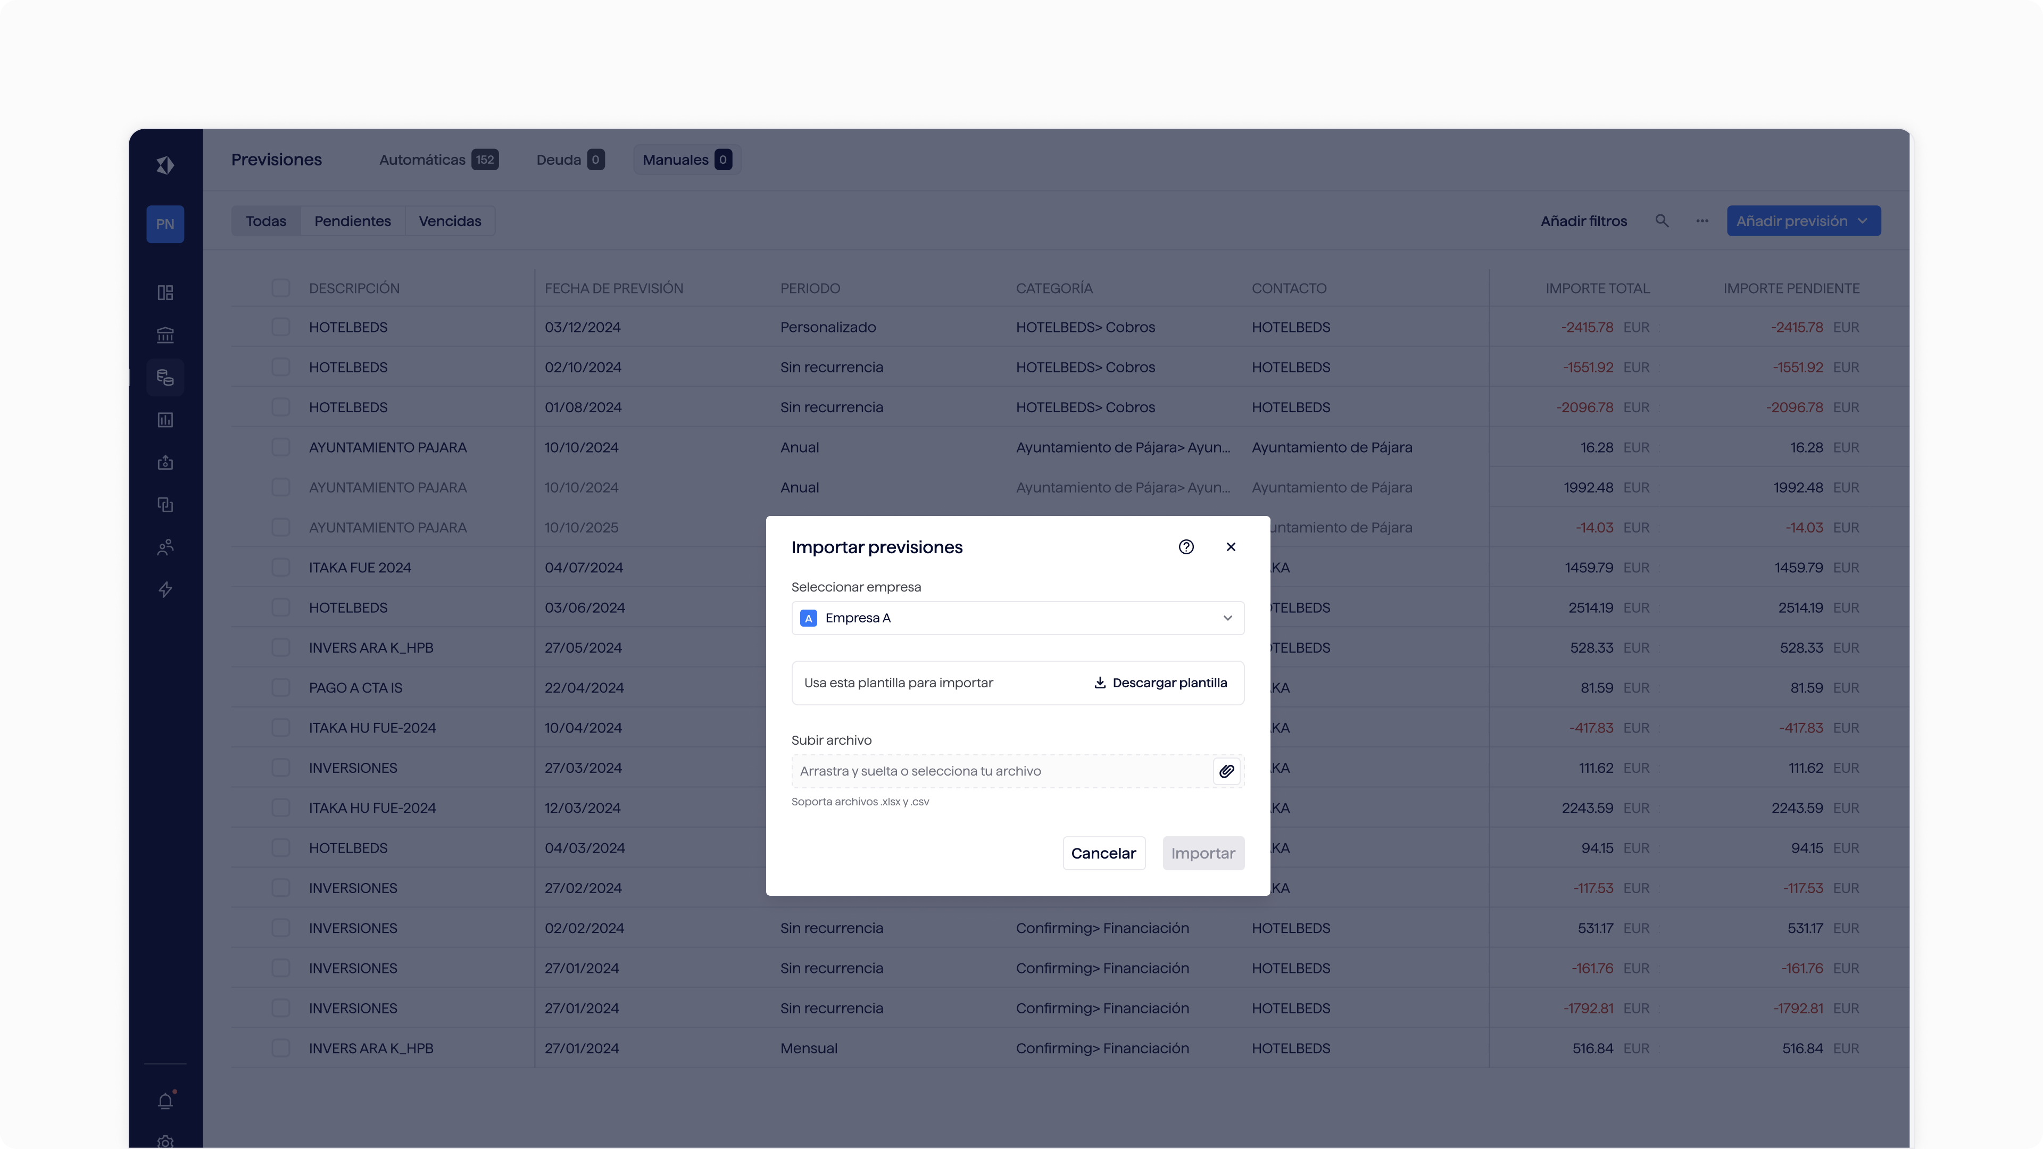This screenshot has width=2043, height=1149.
Task: Open the reports chart sidebar icon
Action: 165,420
